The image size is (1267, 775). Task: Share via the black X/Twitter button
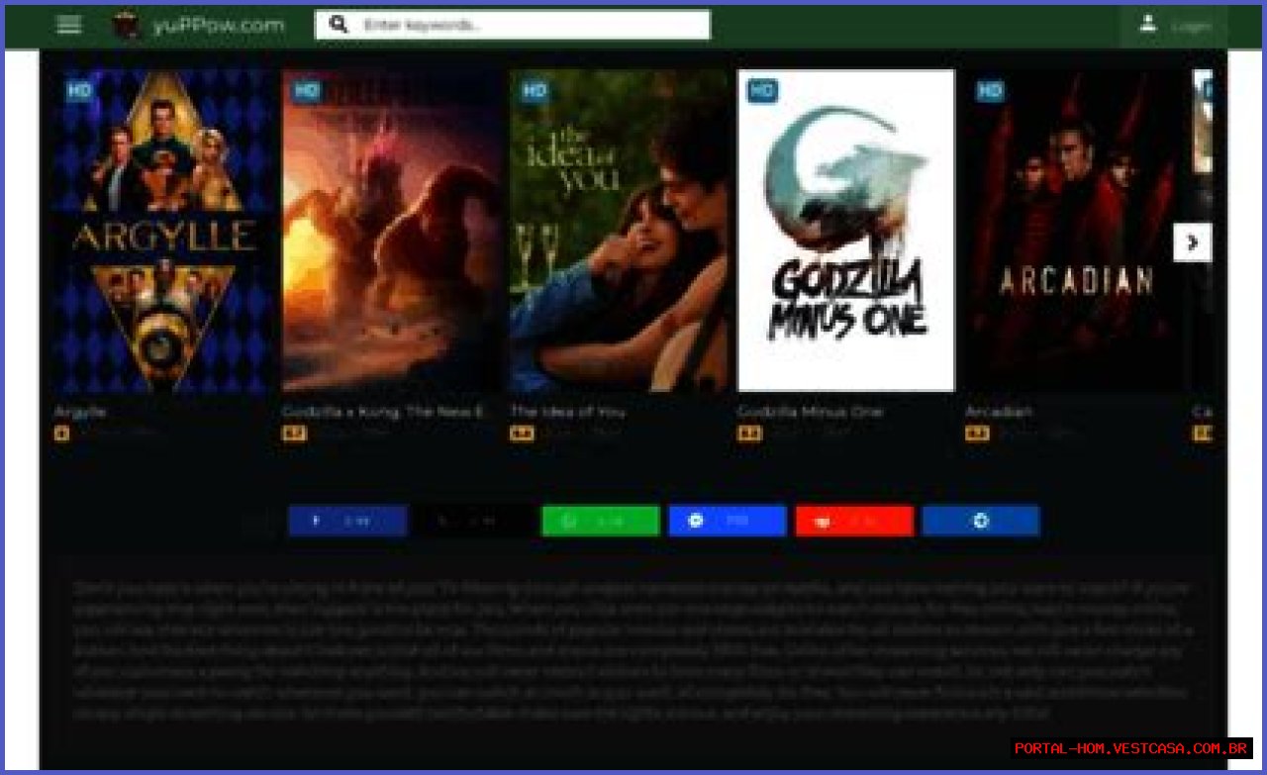pos(474,521)
